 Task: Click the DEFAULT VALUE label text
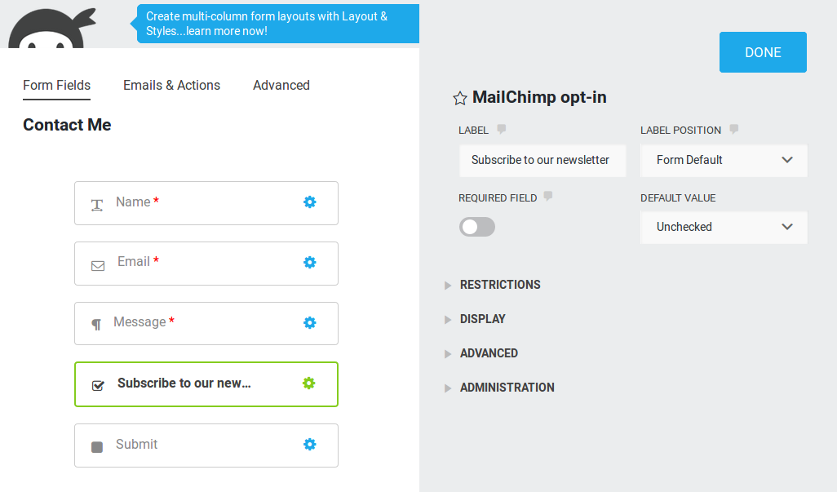click(x=678, y=198)
